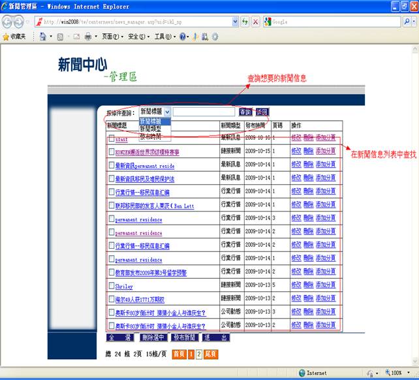Select checkbox for 教育部发布2009年第3号留学预警
Viewport: 419px width, 380px height.
111,273
